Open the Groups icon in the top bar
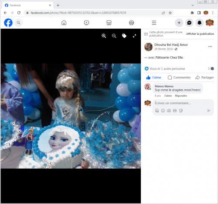This screenshot has width=218, height=204. [x=131, y=23]
